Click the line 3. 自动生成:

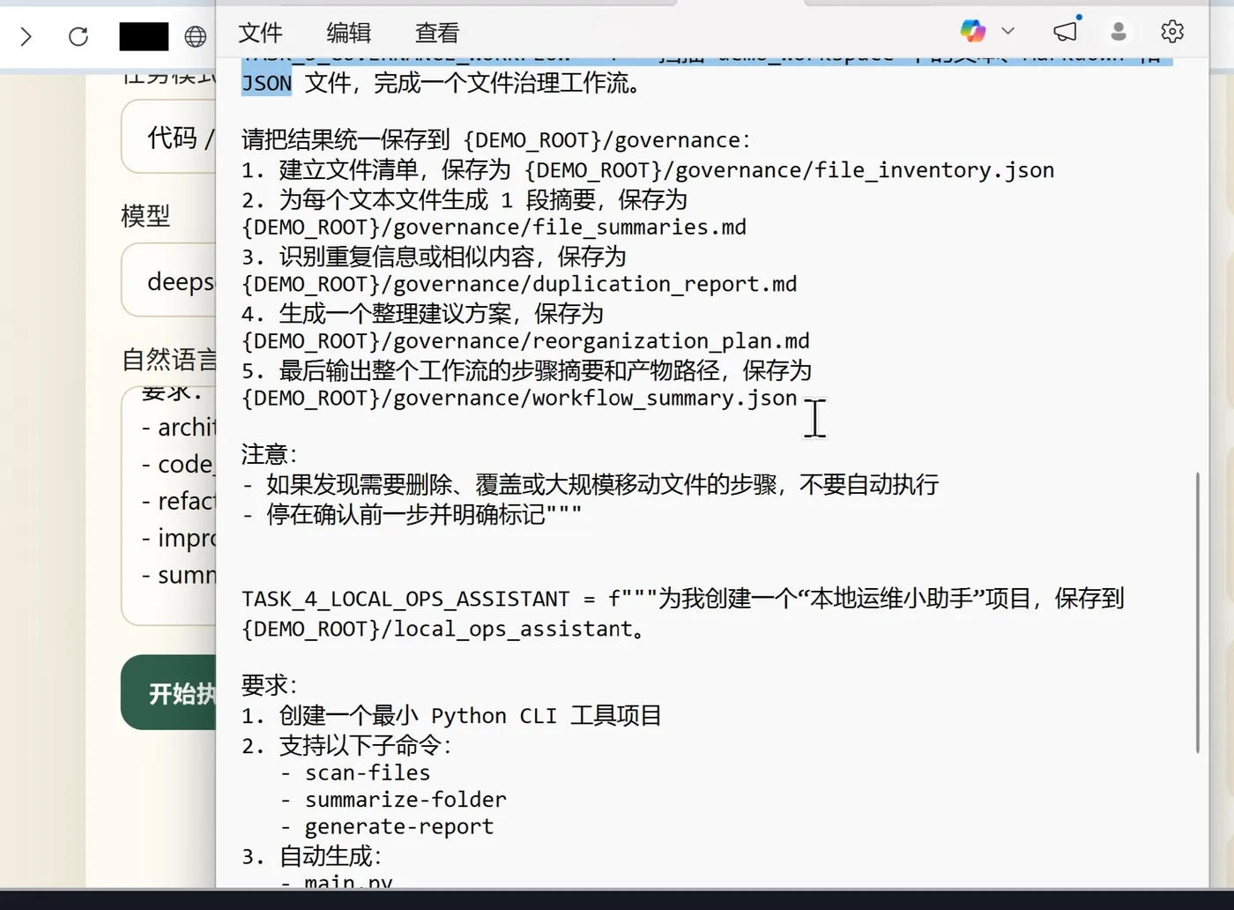click(311, 856)
